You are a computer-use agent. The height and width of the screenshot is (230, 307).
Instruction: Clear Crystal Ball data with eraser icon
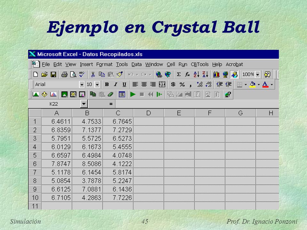(111, 95)
